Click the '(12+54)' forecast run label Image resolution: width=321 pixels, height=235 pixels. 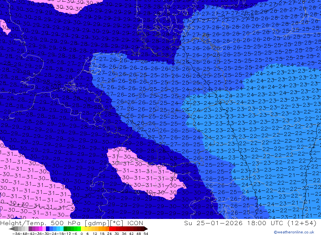[302, 223]
